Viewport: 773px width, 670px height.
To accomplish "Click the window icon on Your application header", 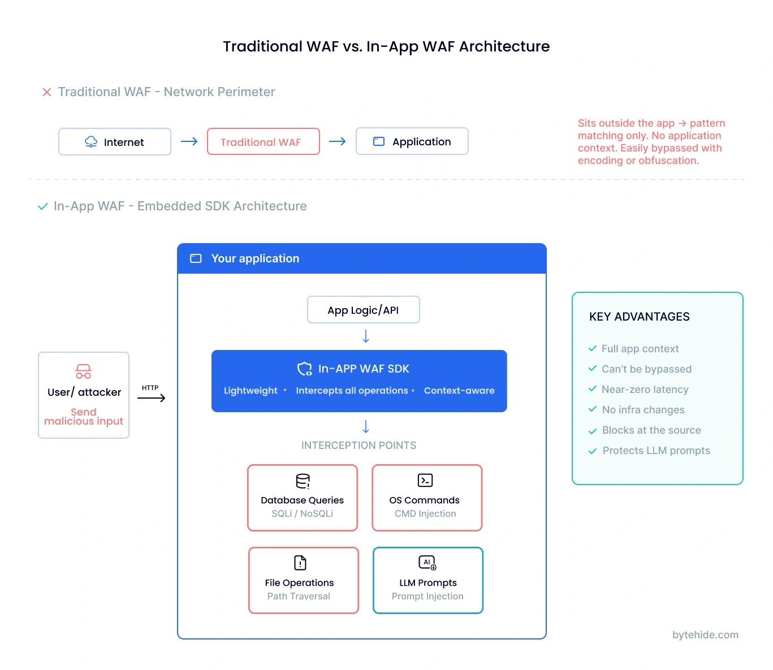I will click(195, 258).
